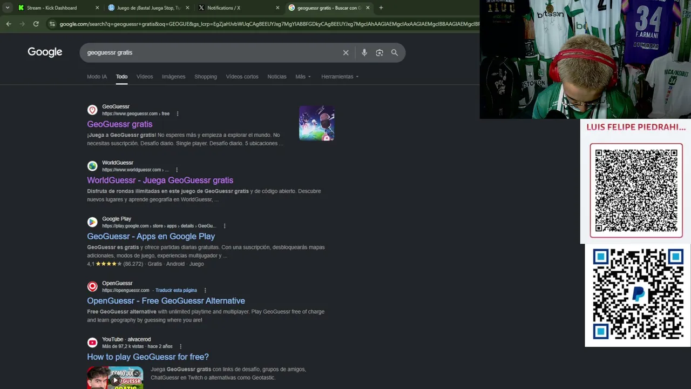The width and height of the screenshot is (691, 389).
Task: Switch to the Juego de ¡Basta! tab
Action: pos(148,8)
